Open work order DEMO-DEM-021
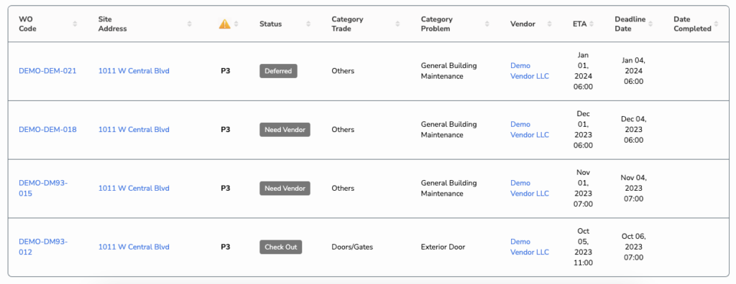 [47, 71]
